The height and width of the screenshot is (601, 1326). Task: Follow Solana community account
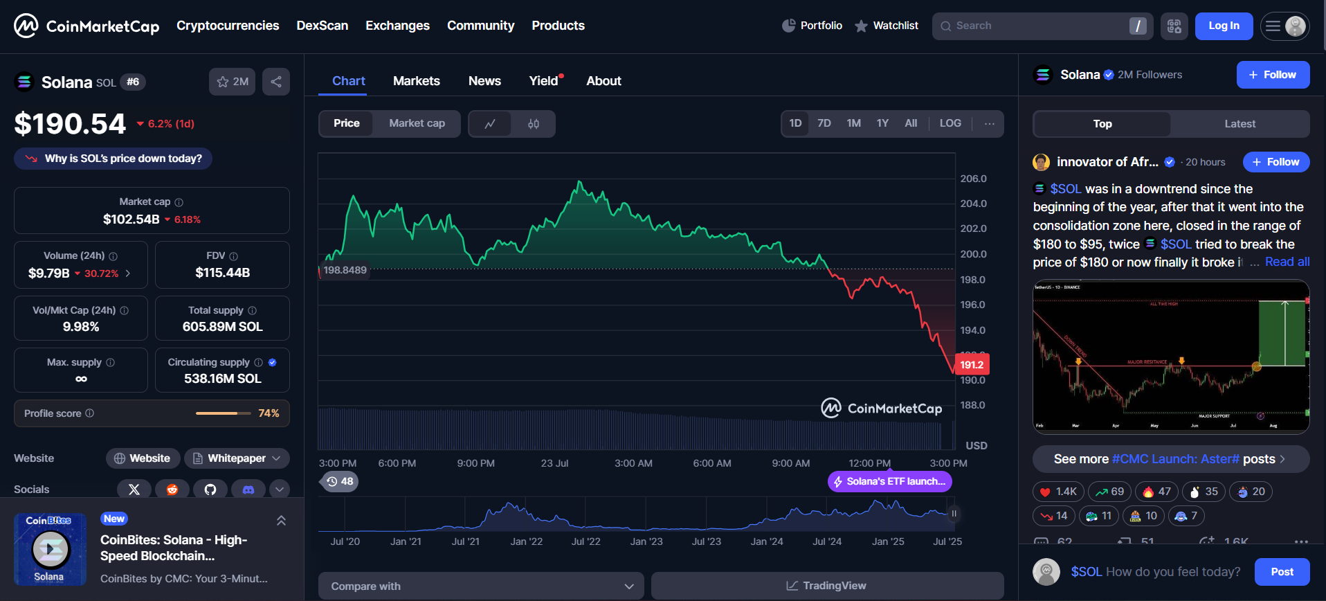coord(1273,75)
